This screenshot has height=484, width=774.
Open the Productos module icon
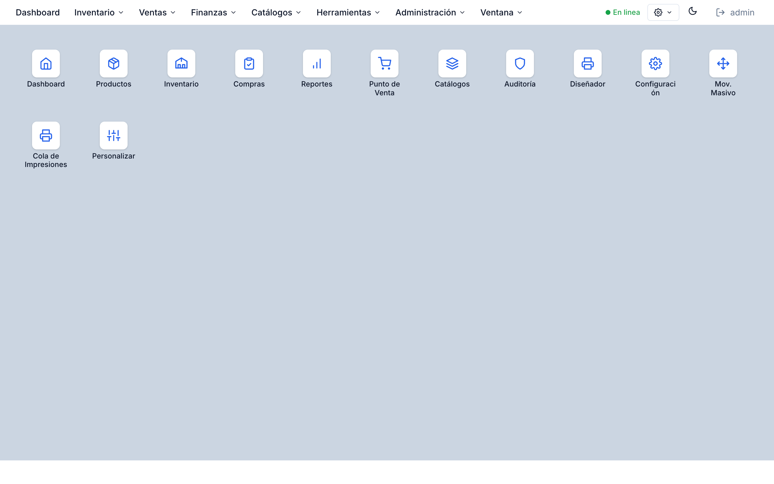pyautogui.click(x=113, y=64)
